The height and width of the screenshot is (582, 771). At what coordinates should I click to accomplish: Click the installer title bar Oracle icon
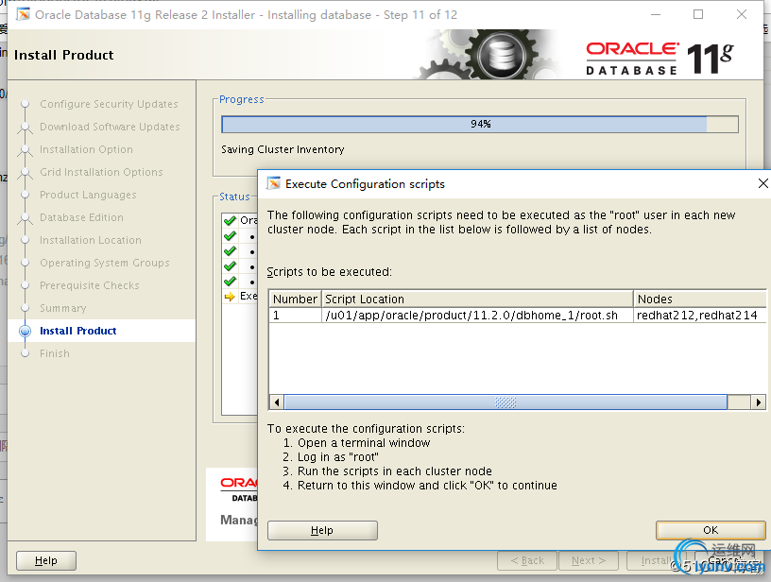pyautogui.click(x=23, y=15)
